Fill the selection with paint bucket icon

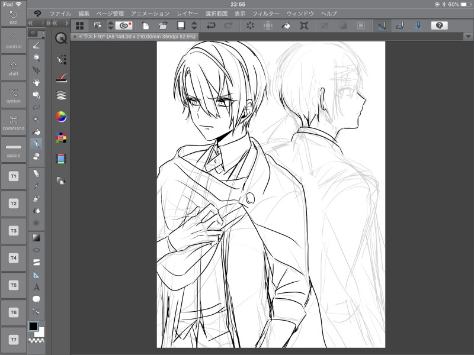pos(286,25)
